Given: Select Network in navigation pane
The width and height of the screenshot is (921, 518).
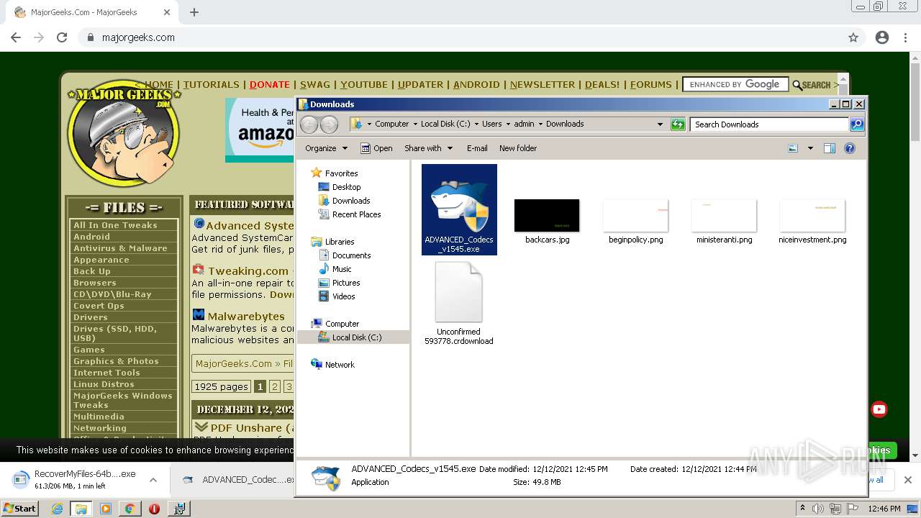Looking at the screenshot, I should tap(340, 365).
